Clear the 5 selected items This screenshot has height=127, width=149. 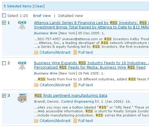coord(39,6)
